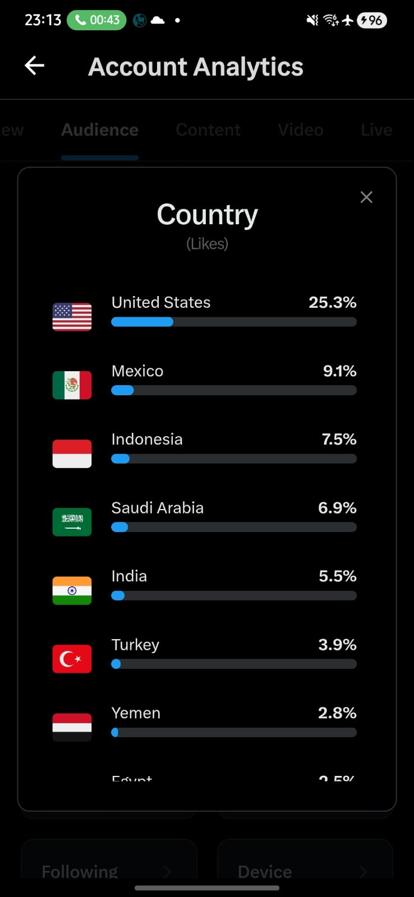Screen dimensions: 414x897
Task: Tap the India flag icon
Action: click(72, 590)
